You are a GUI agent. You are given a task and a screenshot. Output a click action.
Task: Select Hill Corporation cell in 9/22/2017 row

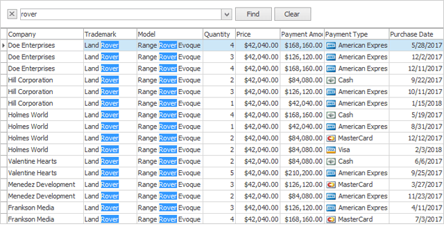tap(45, 80)
